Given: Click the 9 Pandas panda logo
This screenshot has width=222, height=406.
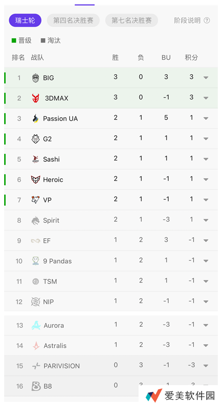Looking at the screenshot, I should pos(35,261).
